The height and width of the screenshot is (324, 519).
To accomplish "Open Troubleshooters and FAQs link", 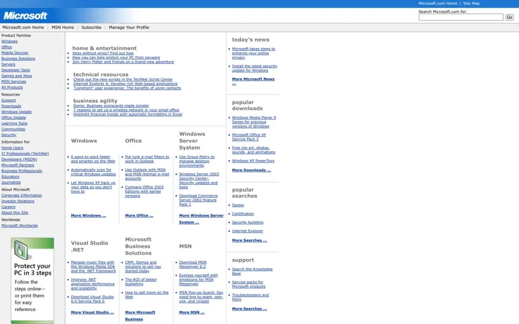I will 250,297.
